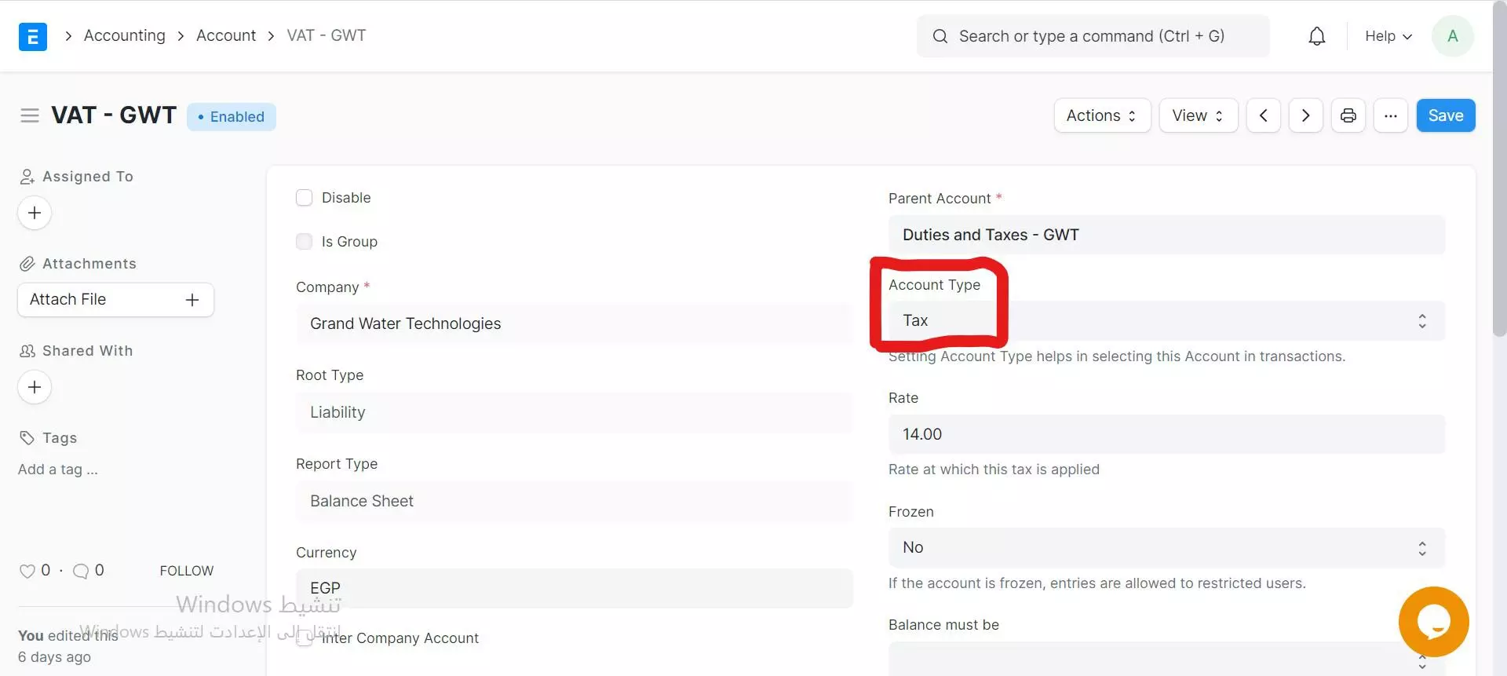
Task: Open the notifications bell icon
Action: click(x=1317, y=36)
